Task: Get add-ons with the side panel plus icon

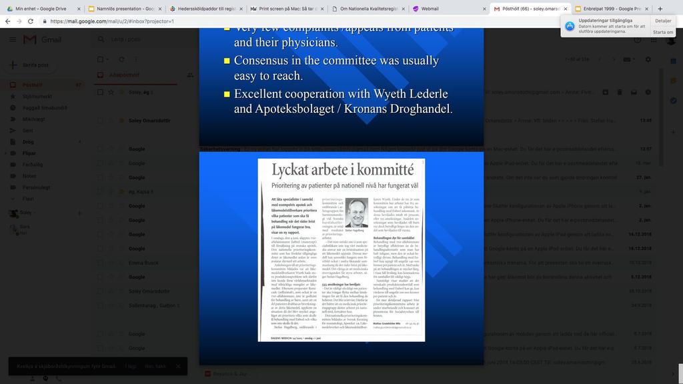Action: tap(674, 132)
